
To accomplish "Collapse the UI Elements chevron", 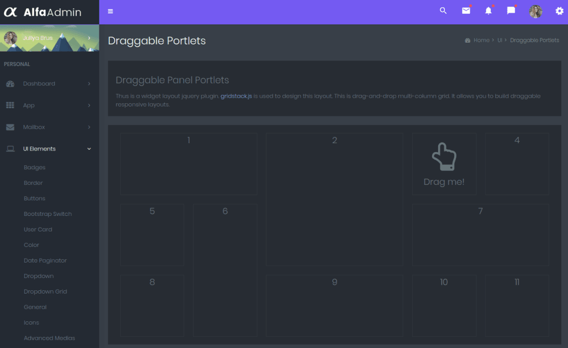I will click(x=89, y=149).
